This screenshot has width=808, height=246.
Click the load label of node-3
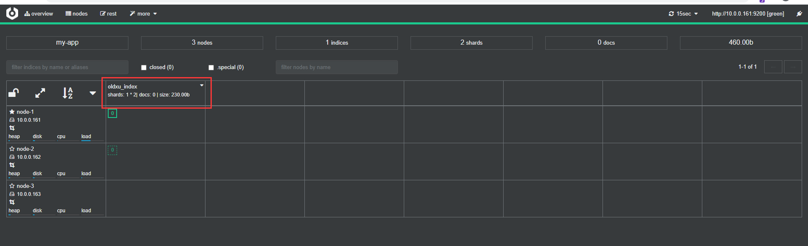[x=86, y=211]
